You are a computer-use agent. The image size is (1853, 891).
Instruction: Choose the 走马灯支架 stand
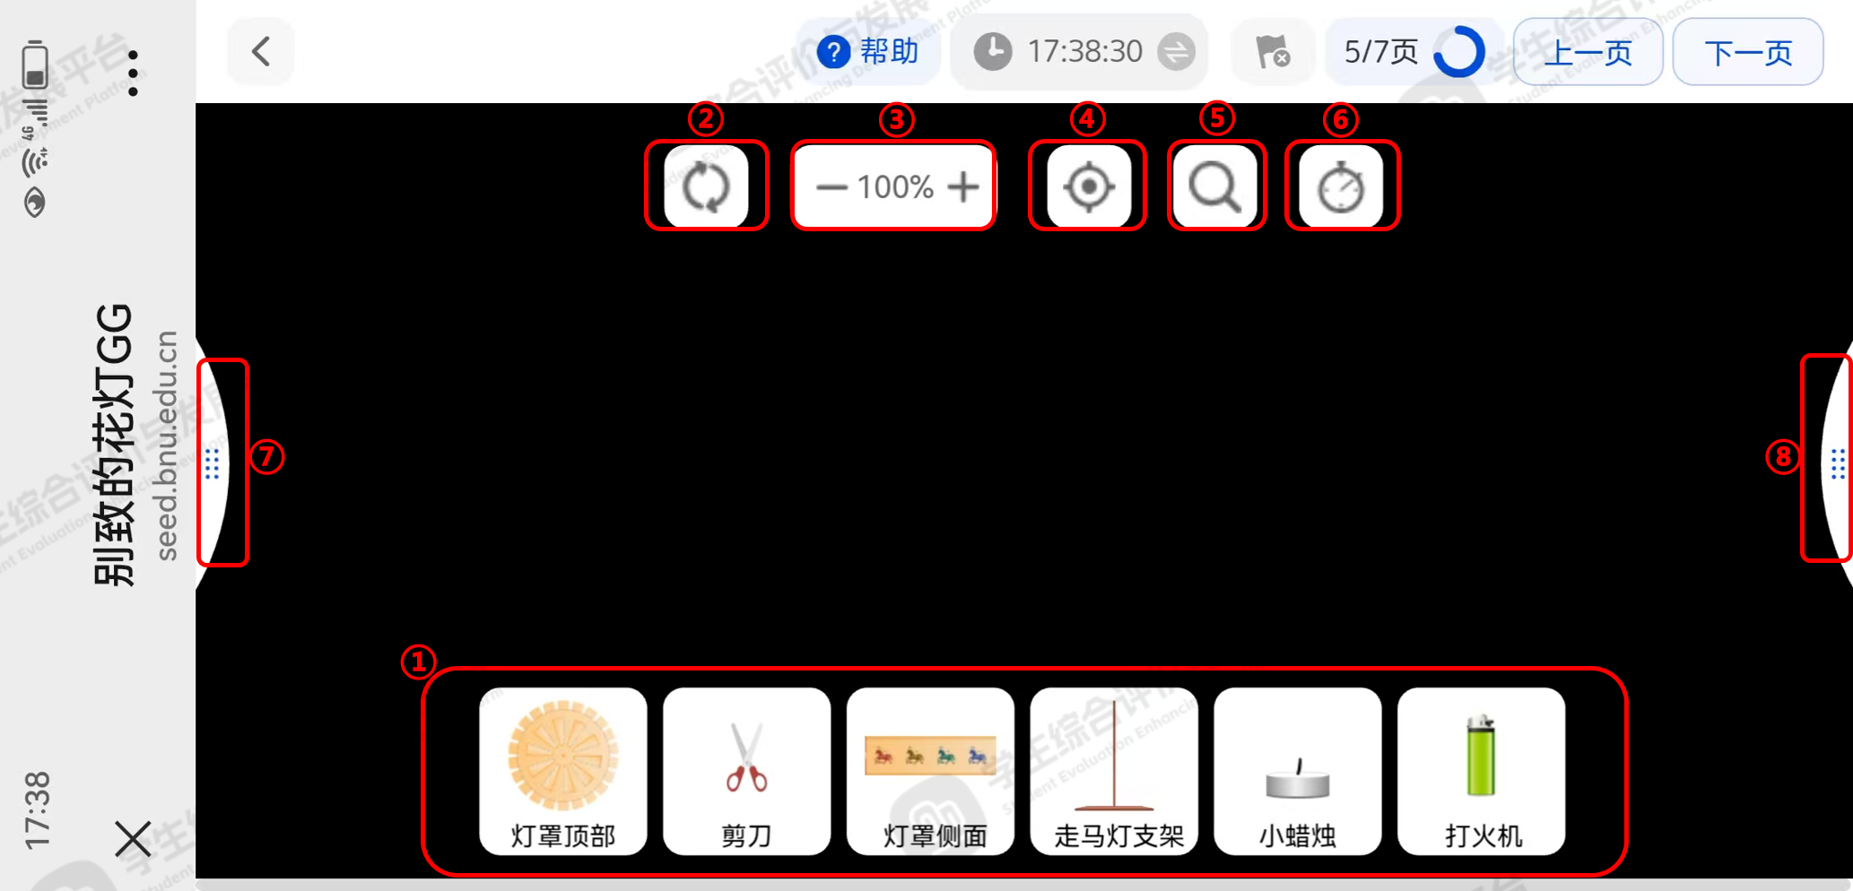(x=1114, y=772)
